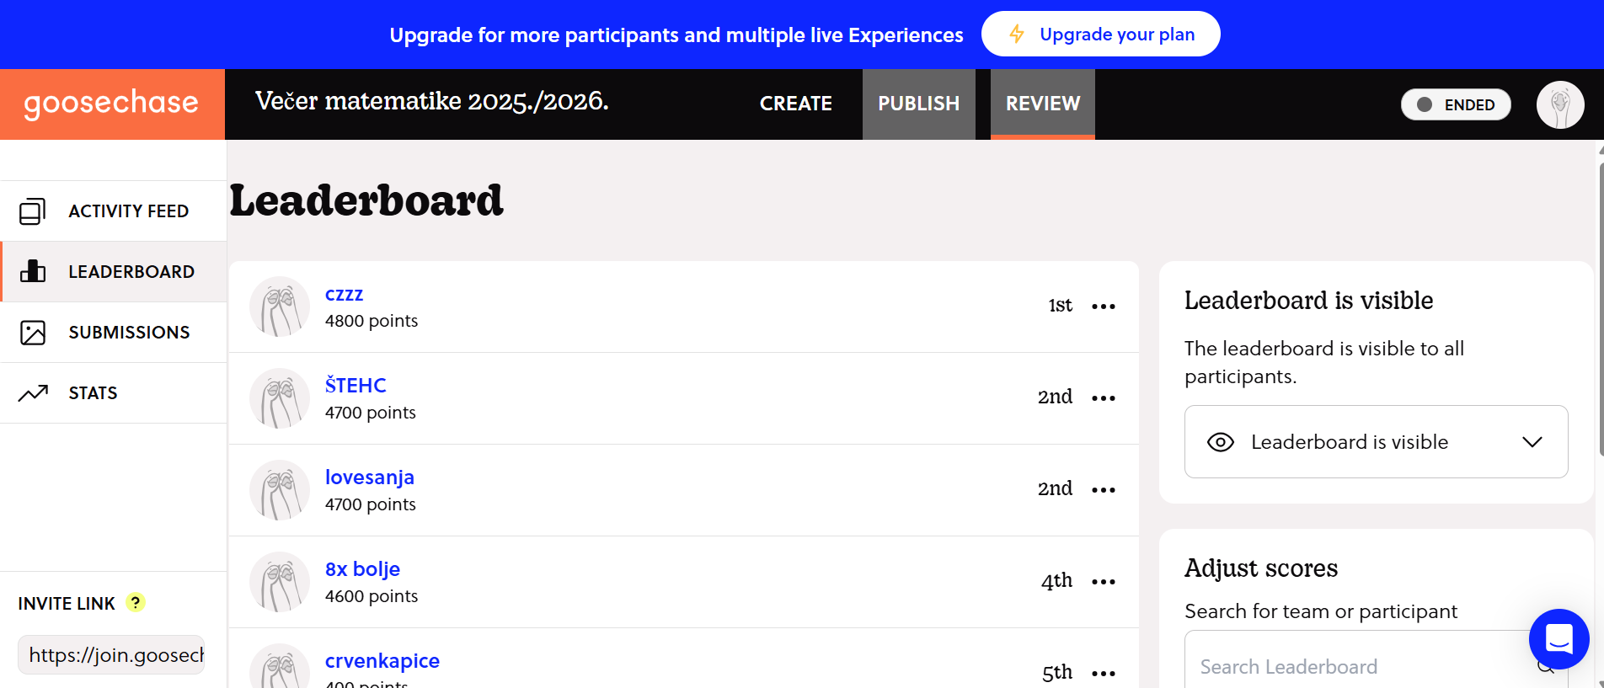Open options menu for lovesanja team
The height and width of the screenshot is (688, 1604).
(x=1103, y=490)
